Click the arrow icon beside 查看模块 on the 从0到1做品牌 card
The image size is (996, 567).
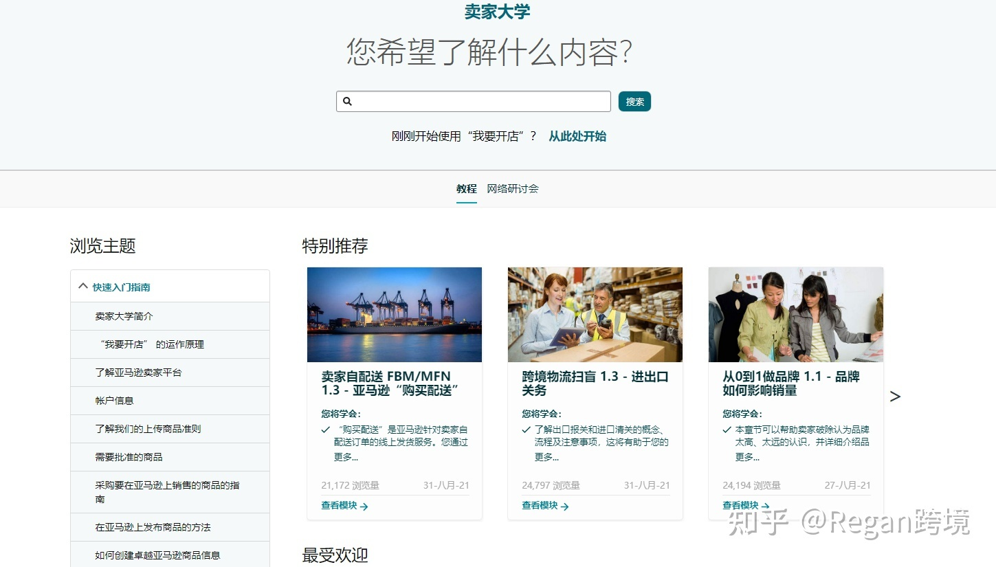(766, 505)
